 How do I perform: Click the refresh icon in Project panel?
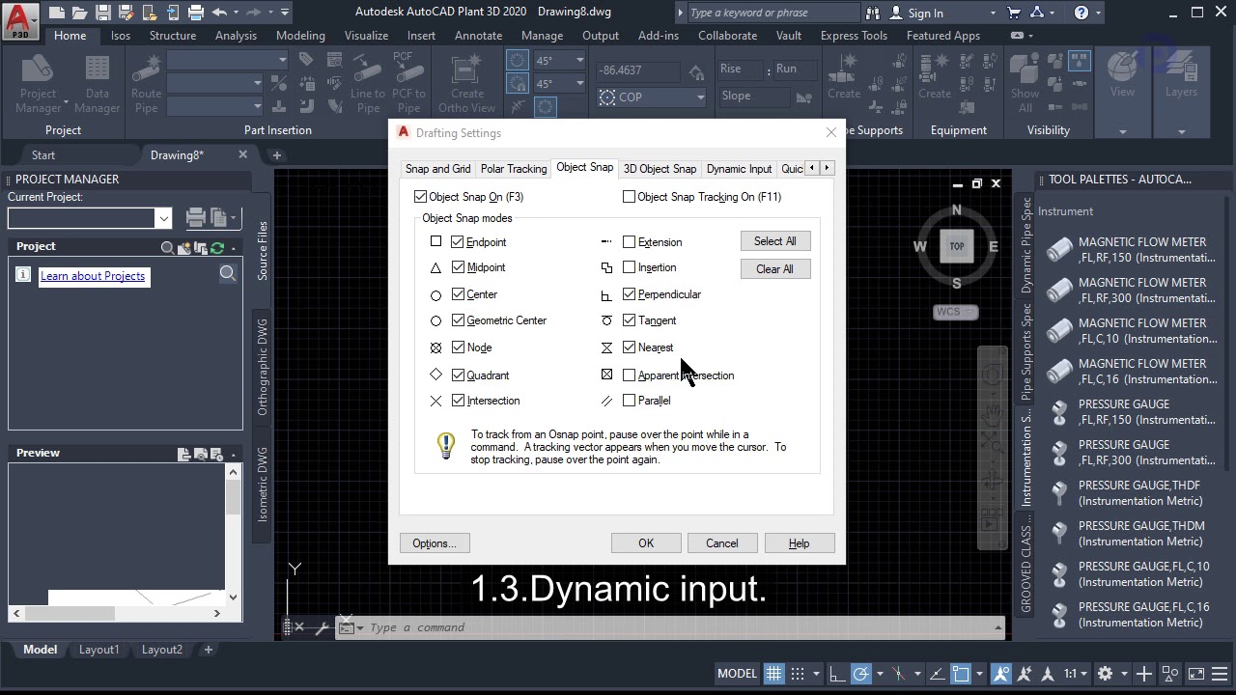pyautogui.click(x=217, y=248)
